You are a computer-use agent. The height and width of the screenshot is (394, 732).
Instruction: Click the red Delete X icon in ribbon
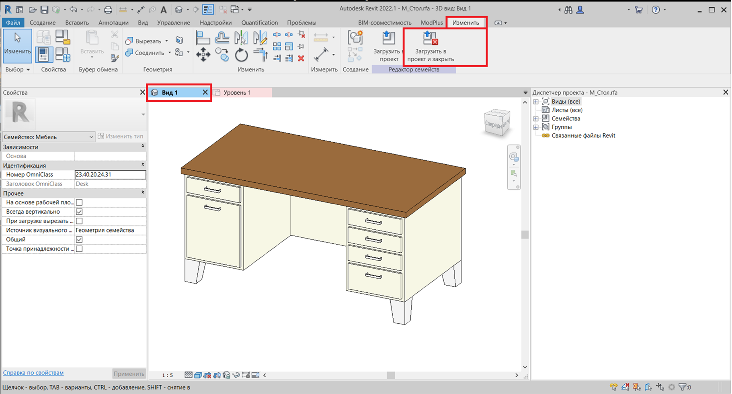pyautogui.click(x=301, y=59)
